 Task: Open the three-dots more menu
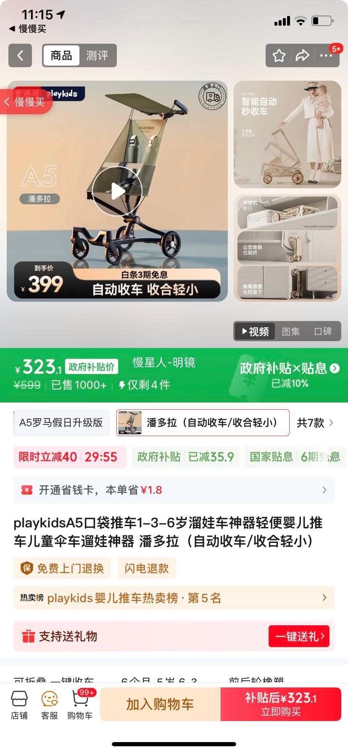tap(326, 55)
